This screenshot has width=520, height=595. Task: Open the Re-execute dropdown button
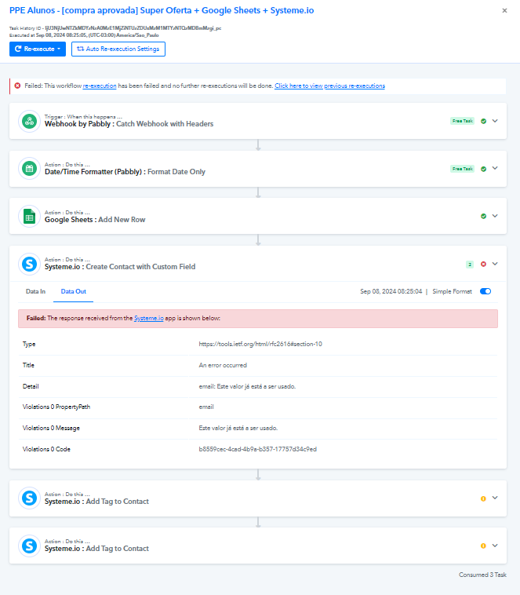click(x=38, y=49)
